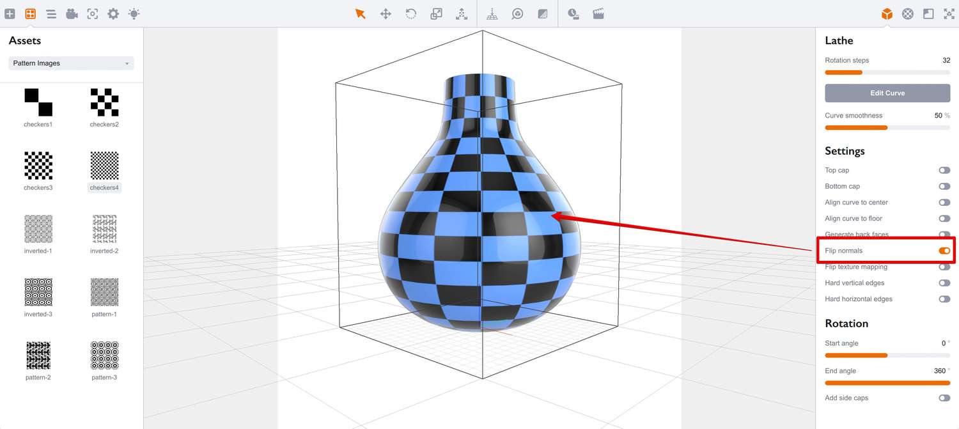
Task: Select the move tool
Action: pos(386,13)
